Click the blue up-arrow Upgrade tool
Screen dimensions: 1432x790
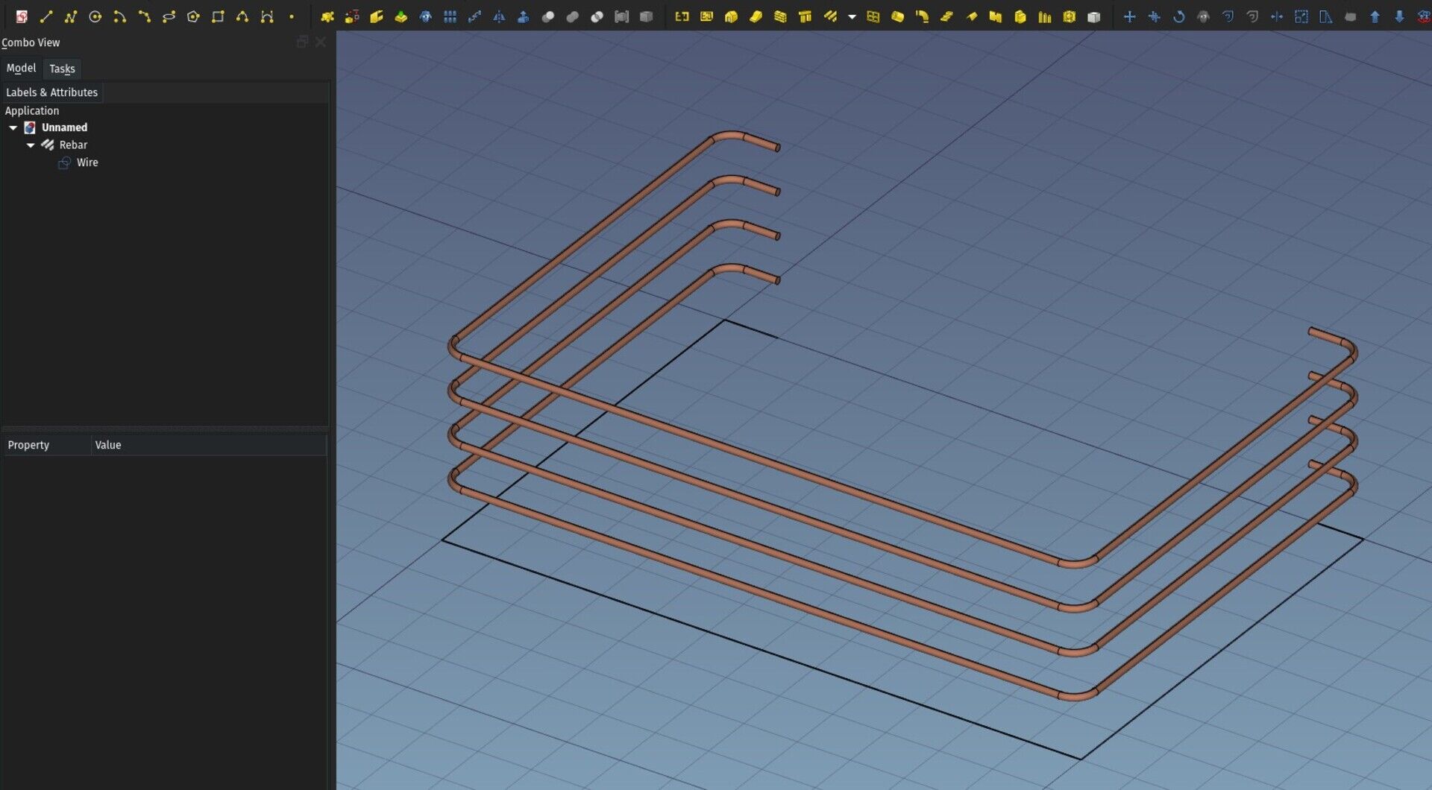pos(1375,16)
